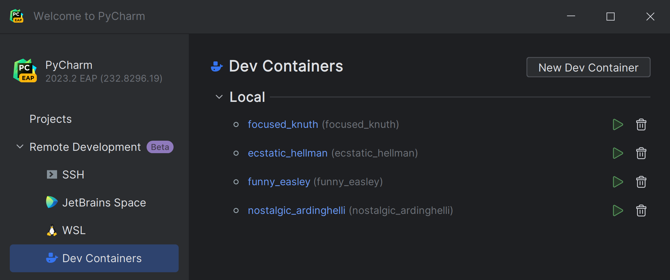Viewport: 670px width, 280px height.
Task: Click the WSL penguin icon
Action: click(x=52, y=230)
